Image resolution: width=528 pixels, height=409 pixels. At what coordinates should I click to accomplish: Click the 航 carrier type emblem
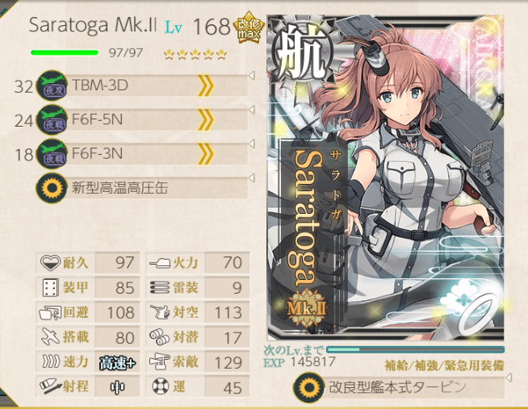[301, 55]
